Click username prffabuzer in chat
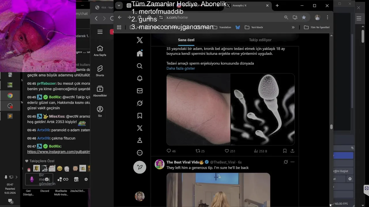369x207 pixels. tap(46, 83)
